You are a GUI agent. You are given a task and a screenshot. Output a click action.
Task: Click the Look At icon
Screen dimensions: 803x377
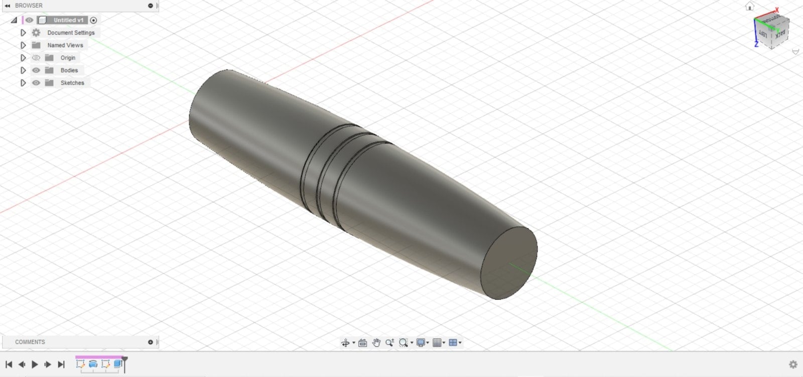[363, 343]
